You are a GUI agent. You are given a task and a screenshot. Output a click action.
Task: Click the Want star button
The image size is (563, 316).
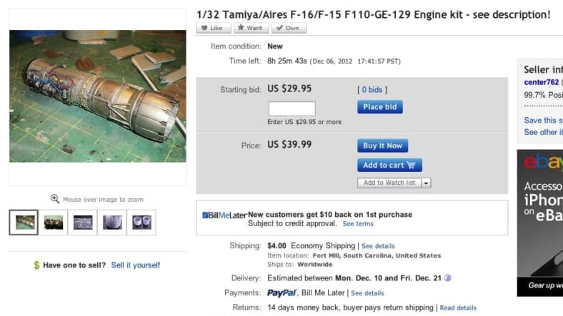pos(251,28)
